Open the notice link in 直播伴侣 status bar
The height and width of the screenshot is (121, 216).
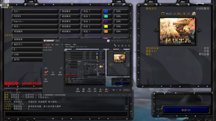point(55,95)
